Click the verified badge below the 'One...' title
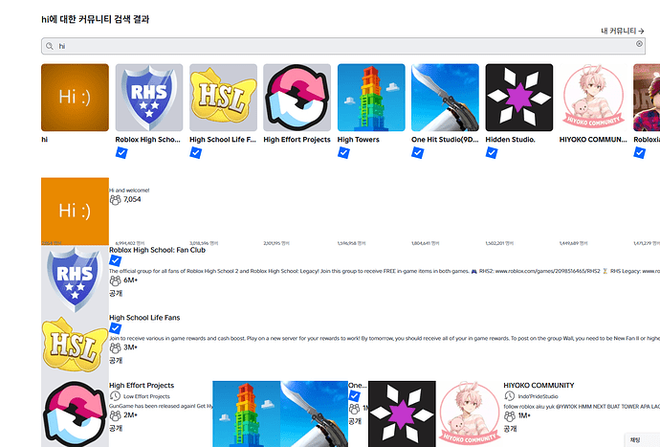This screenshot has height=447, width=660. coord(355,396)
